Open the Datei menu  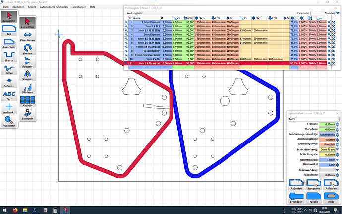point(6,7)
